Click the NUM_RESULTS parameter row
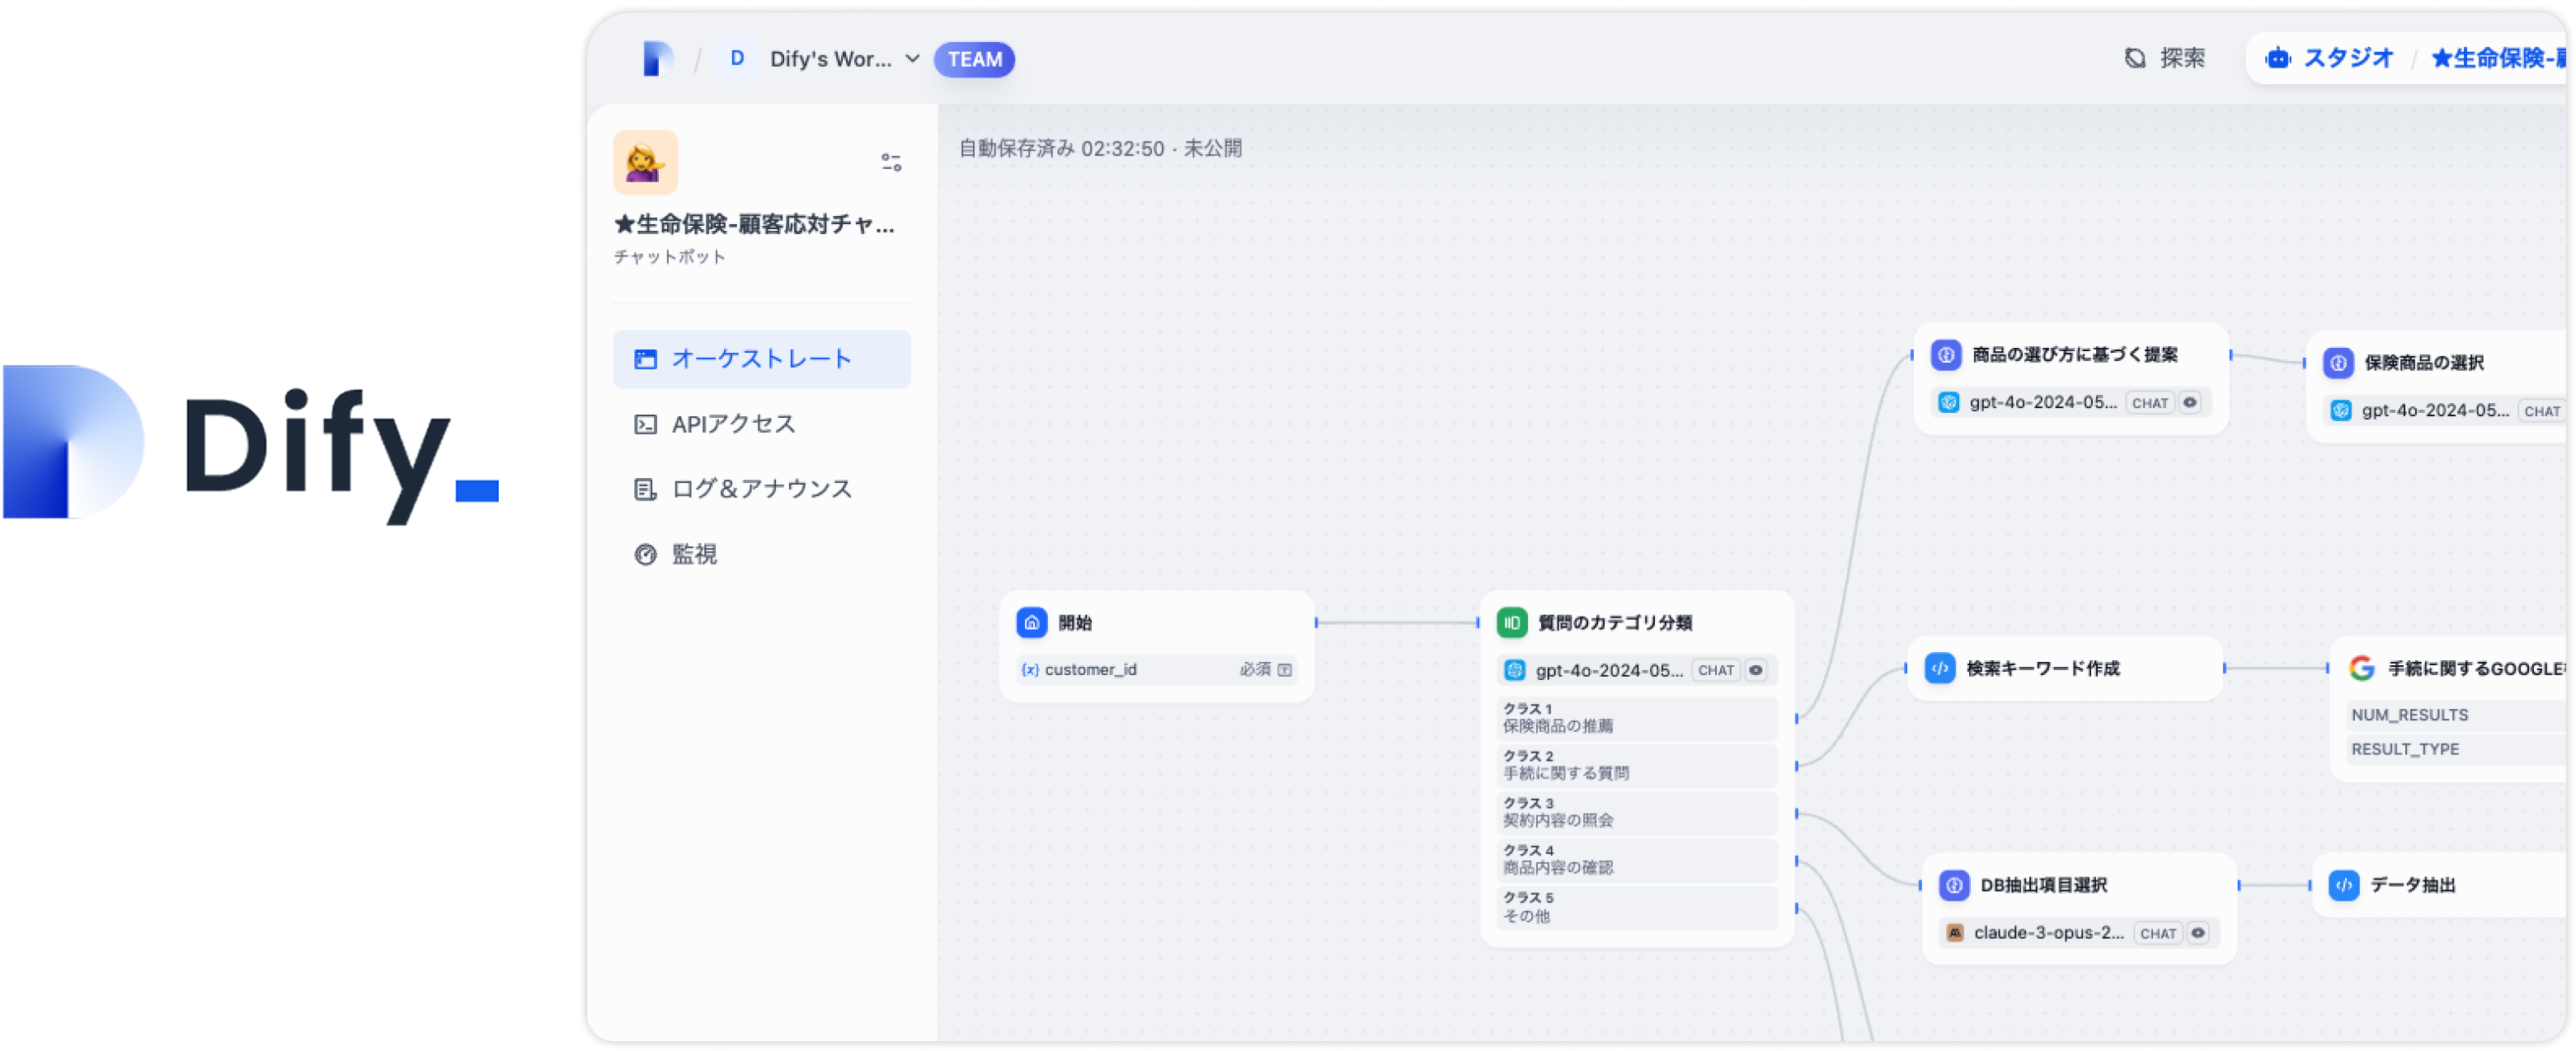The image size is (2576, 1051). [2457, 714]
